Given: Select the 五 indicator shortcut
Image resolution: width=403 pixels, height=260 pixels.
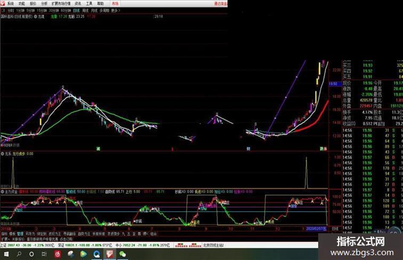Looking at the screenshot, I should tap(129, 234).
